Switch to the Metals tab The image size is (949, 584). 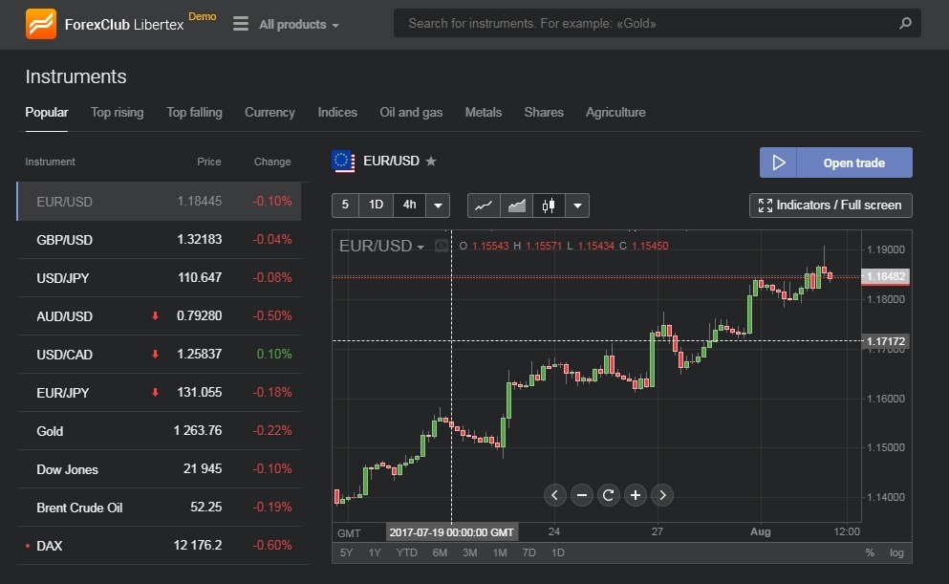[x=483, y=113]
